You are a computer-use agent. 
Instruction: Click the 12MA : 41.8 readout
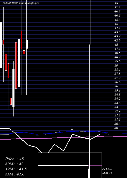(x=16, y=169)
